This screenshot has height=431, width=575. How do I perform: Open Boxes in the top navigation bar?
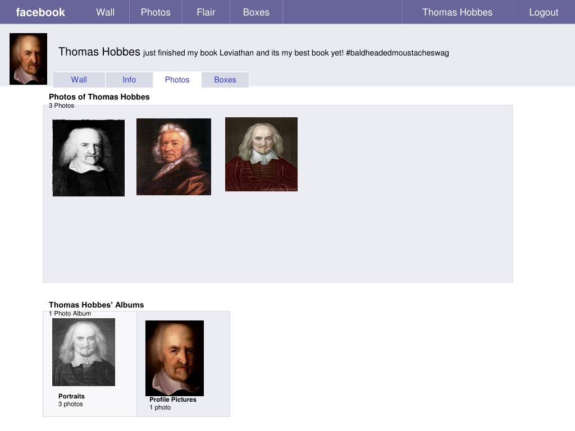256,12
